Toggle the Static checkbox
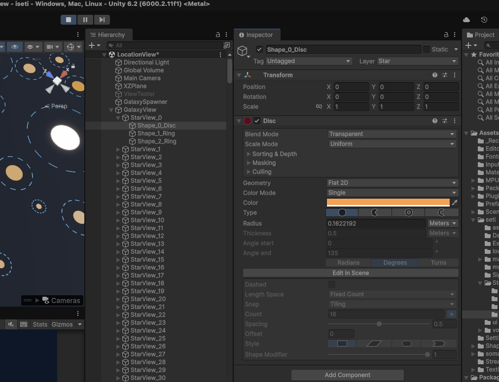Image resolution: width=499 pixels, height=382 pixels. (427, 49)
